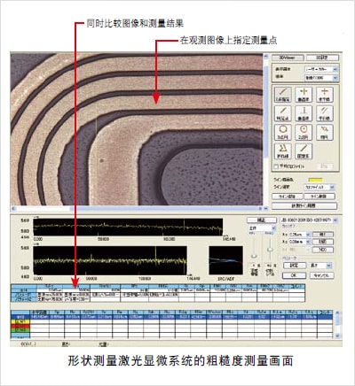Open the laser color display dropdown
Screen dimensions: 355x386
pyautogui.click(x=321, y=69)
